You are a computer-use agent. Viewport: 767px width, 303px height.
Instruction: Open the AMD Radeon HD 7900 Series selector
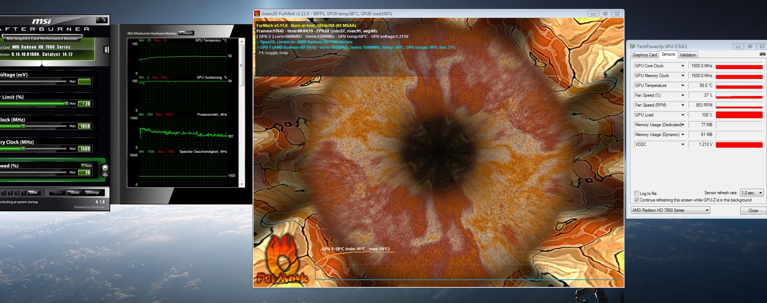pyautogui.click(x=670, y=210)
